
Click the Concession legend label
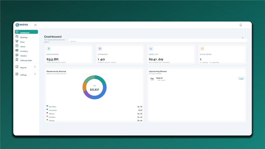click(x=53, y=110)
